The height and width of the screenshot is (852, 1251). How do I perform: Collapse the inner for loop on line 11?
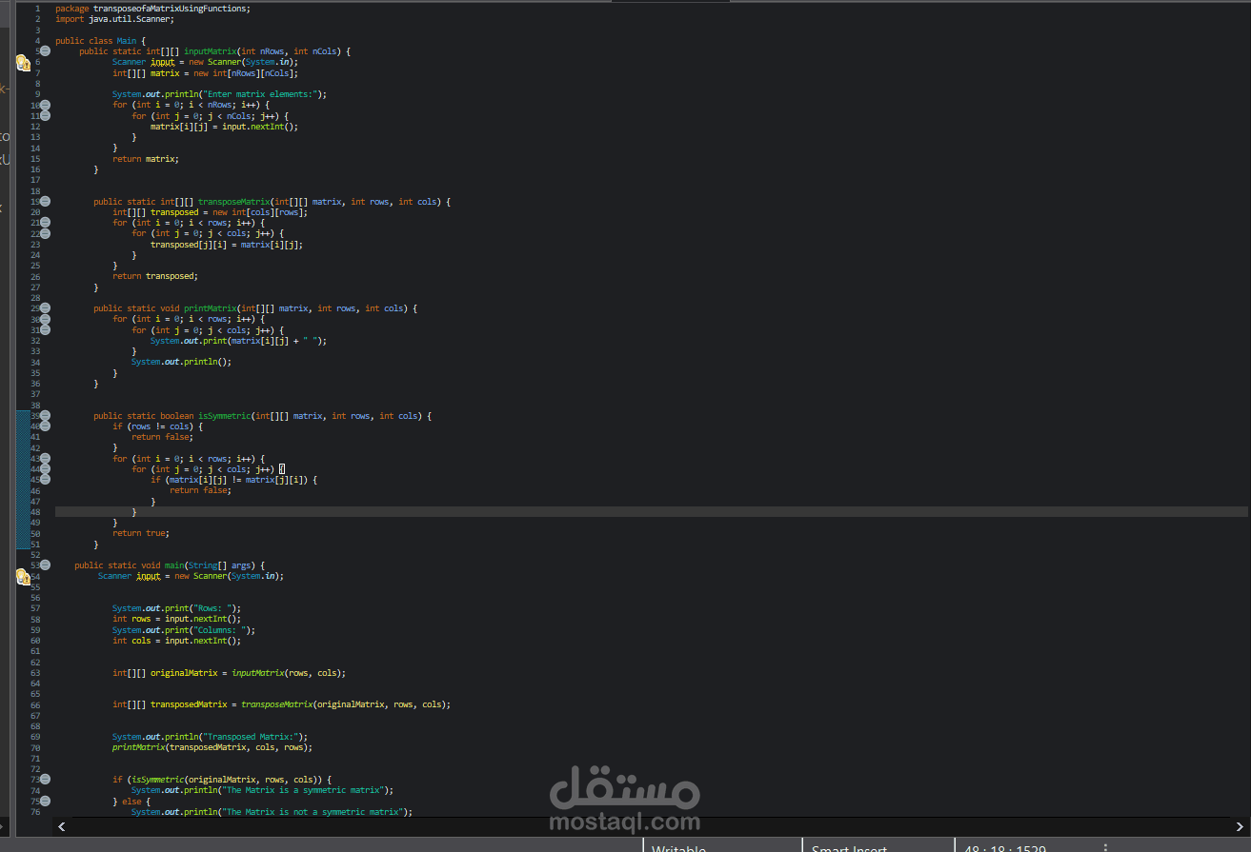click(45, 115)
